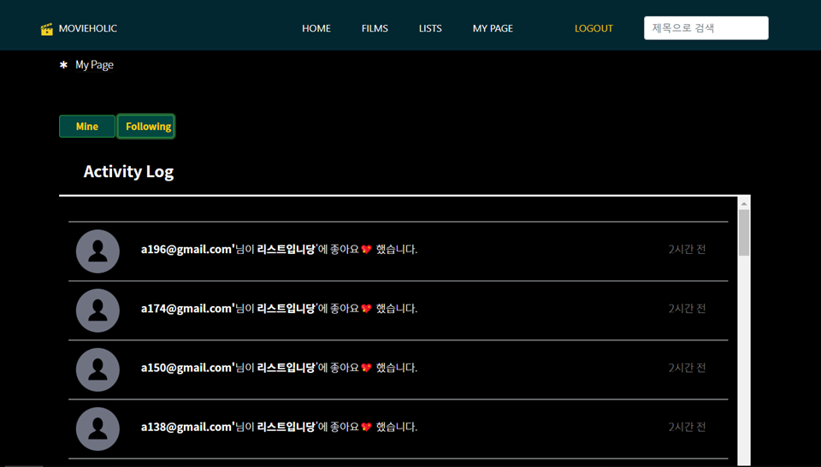
Task: Click user name a150@gmail.com
Action: coord(186,368)
